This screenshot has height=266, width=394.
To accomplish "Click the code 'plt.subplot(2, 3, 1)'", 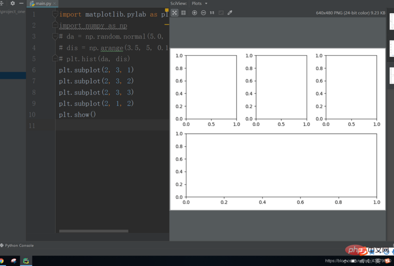I will [x=96, y=69].
